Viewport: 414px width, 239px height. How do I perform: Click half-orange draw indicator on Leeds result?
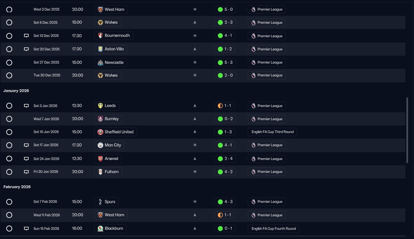click(x=220, y=106)
